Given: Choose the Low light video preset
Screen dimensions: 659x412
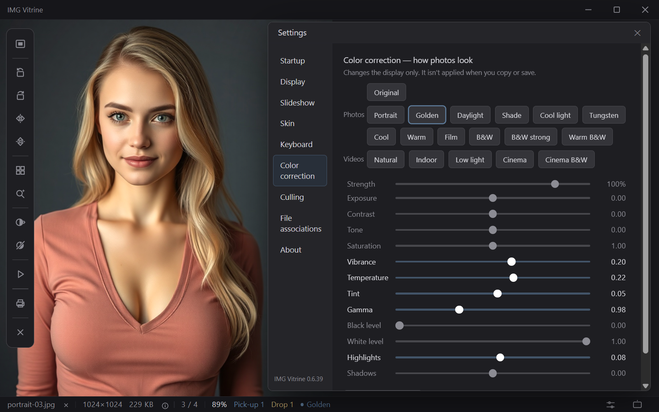Looking at the screenshot, I should pos(470,160).
